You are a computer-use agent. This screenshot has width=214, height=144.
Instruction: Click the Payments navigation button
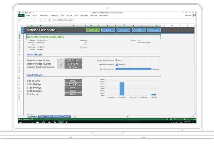coord(154,30)
